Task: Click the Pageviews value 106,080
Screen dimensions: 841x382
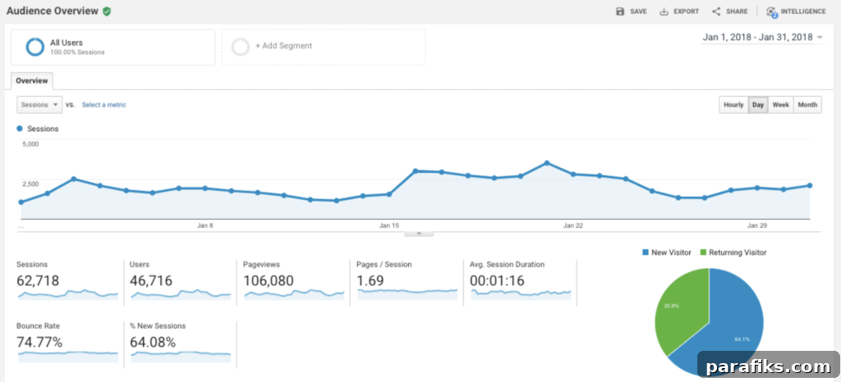Action: 269,280
